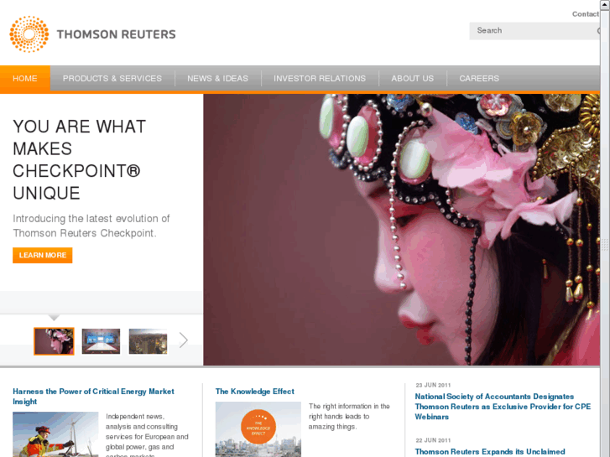
Task: Open The Knowledge Effect headline link
Action: [x=255, y=392]
